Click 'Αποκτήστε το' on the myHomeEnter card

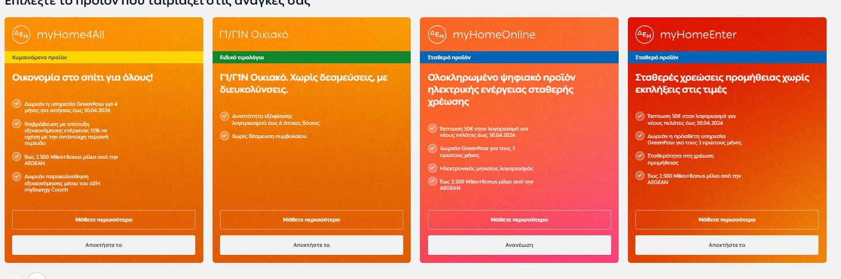727,245
